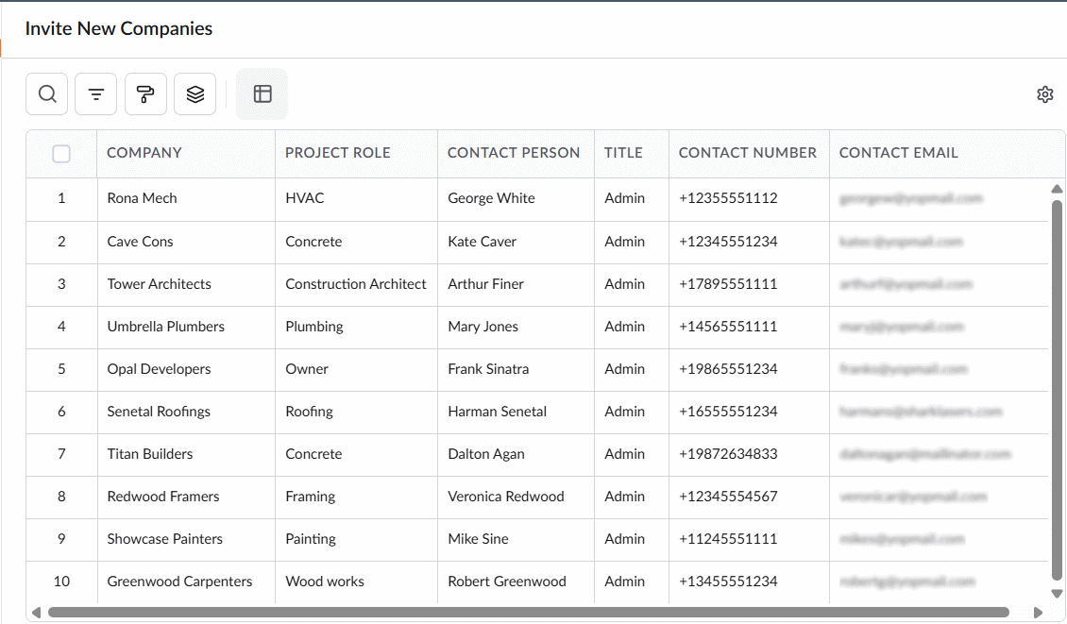
Task: Open table settings gear icon
Action: point(1045,94)
